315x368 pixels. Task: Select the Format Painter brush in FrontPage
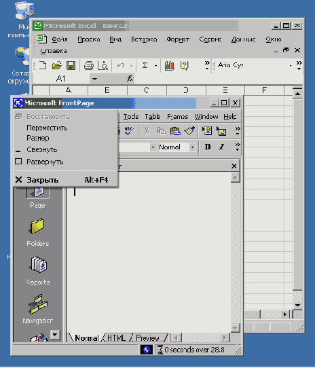point(189,131)
